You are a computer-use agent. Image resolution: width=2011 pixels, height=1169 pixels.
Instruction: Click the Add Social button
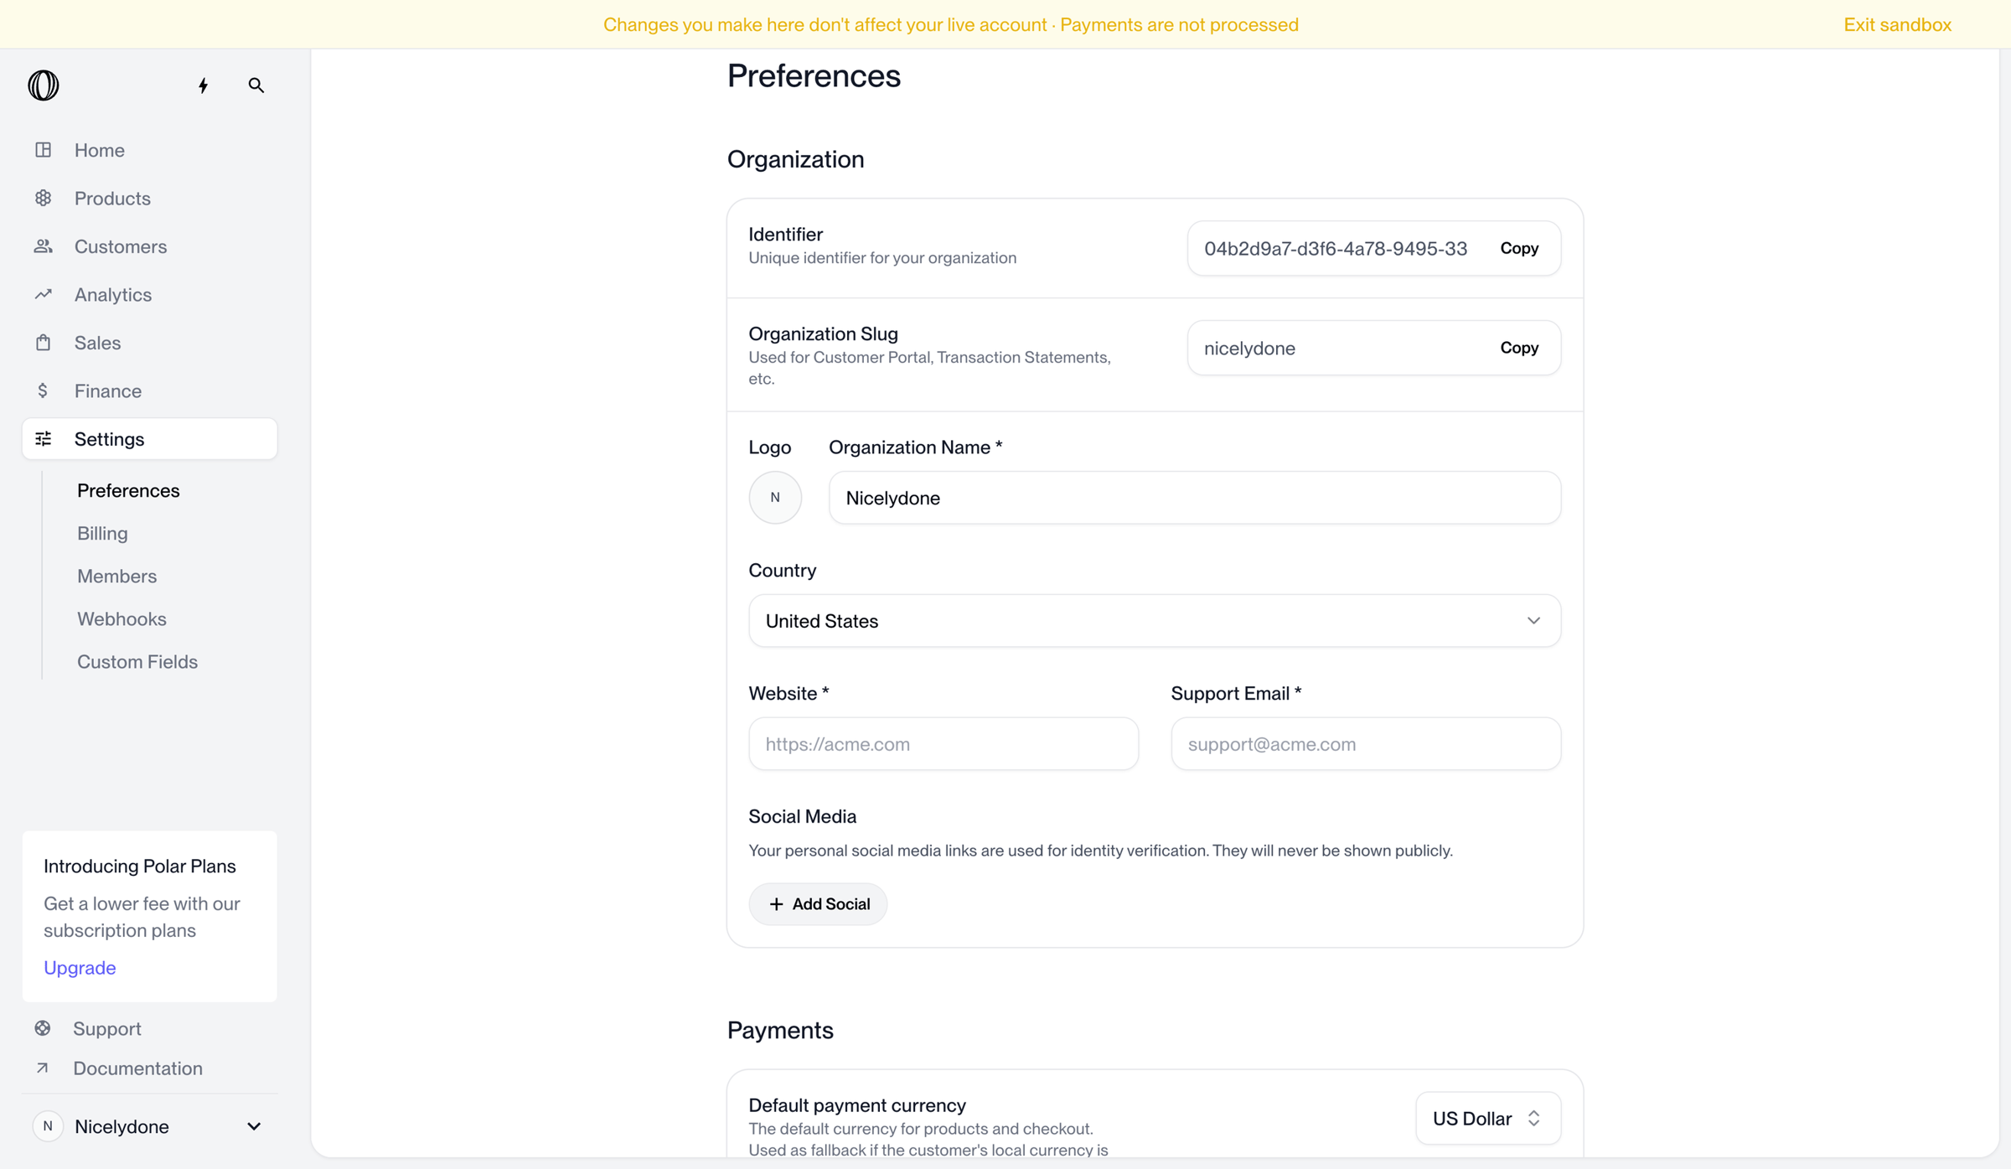[x=818, y=904]
